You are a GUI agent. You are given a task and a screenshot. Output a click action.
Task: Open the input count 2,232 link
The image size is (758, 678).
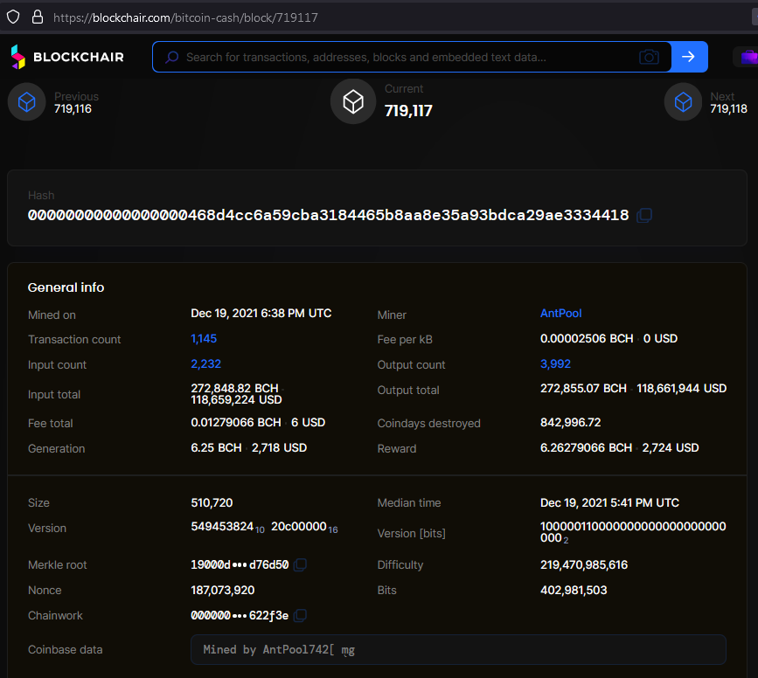point(206,363)
